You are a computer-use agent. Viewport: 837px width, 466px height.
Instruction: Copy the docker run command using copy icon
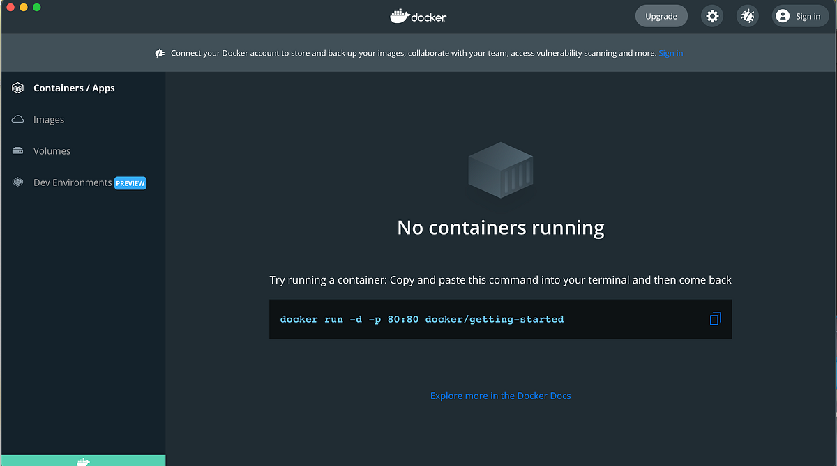714,318
